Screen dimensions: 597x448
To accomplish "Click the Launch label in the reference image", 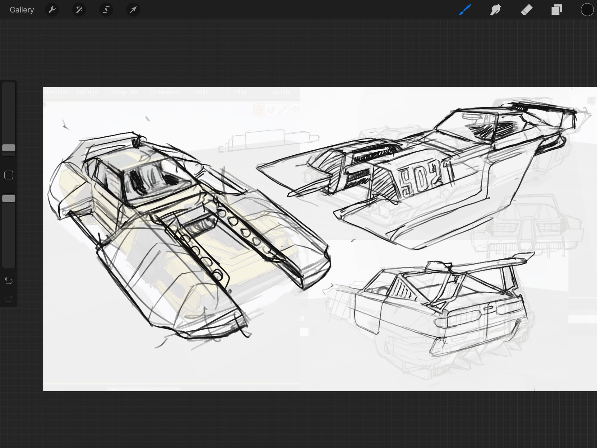I will click(x=279, y=92).
